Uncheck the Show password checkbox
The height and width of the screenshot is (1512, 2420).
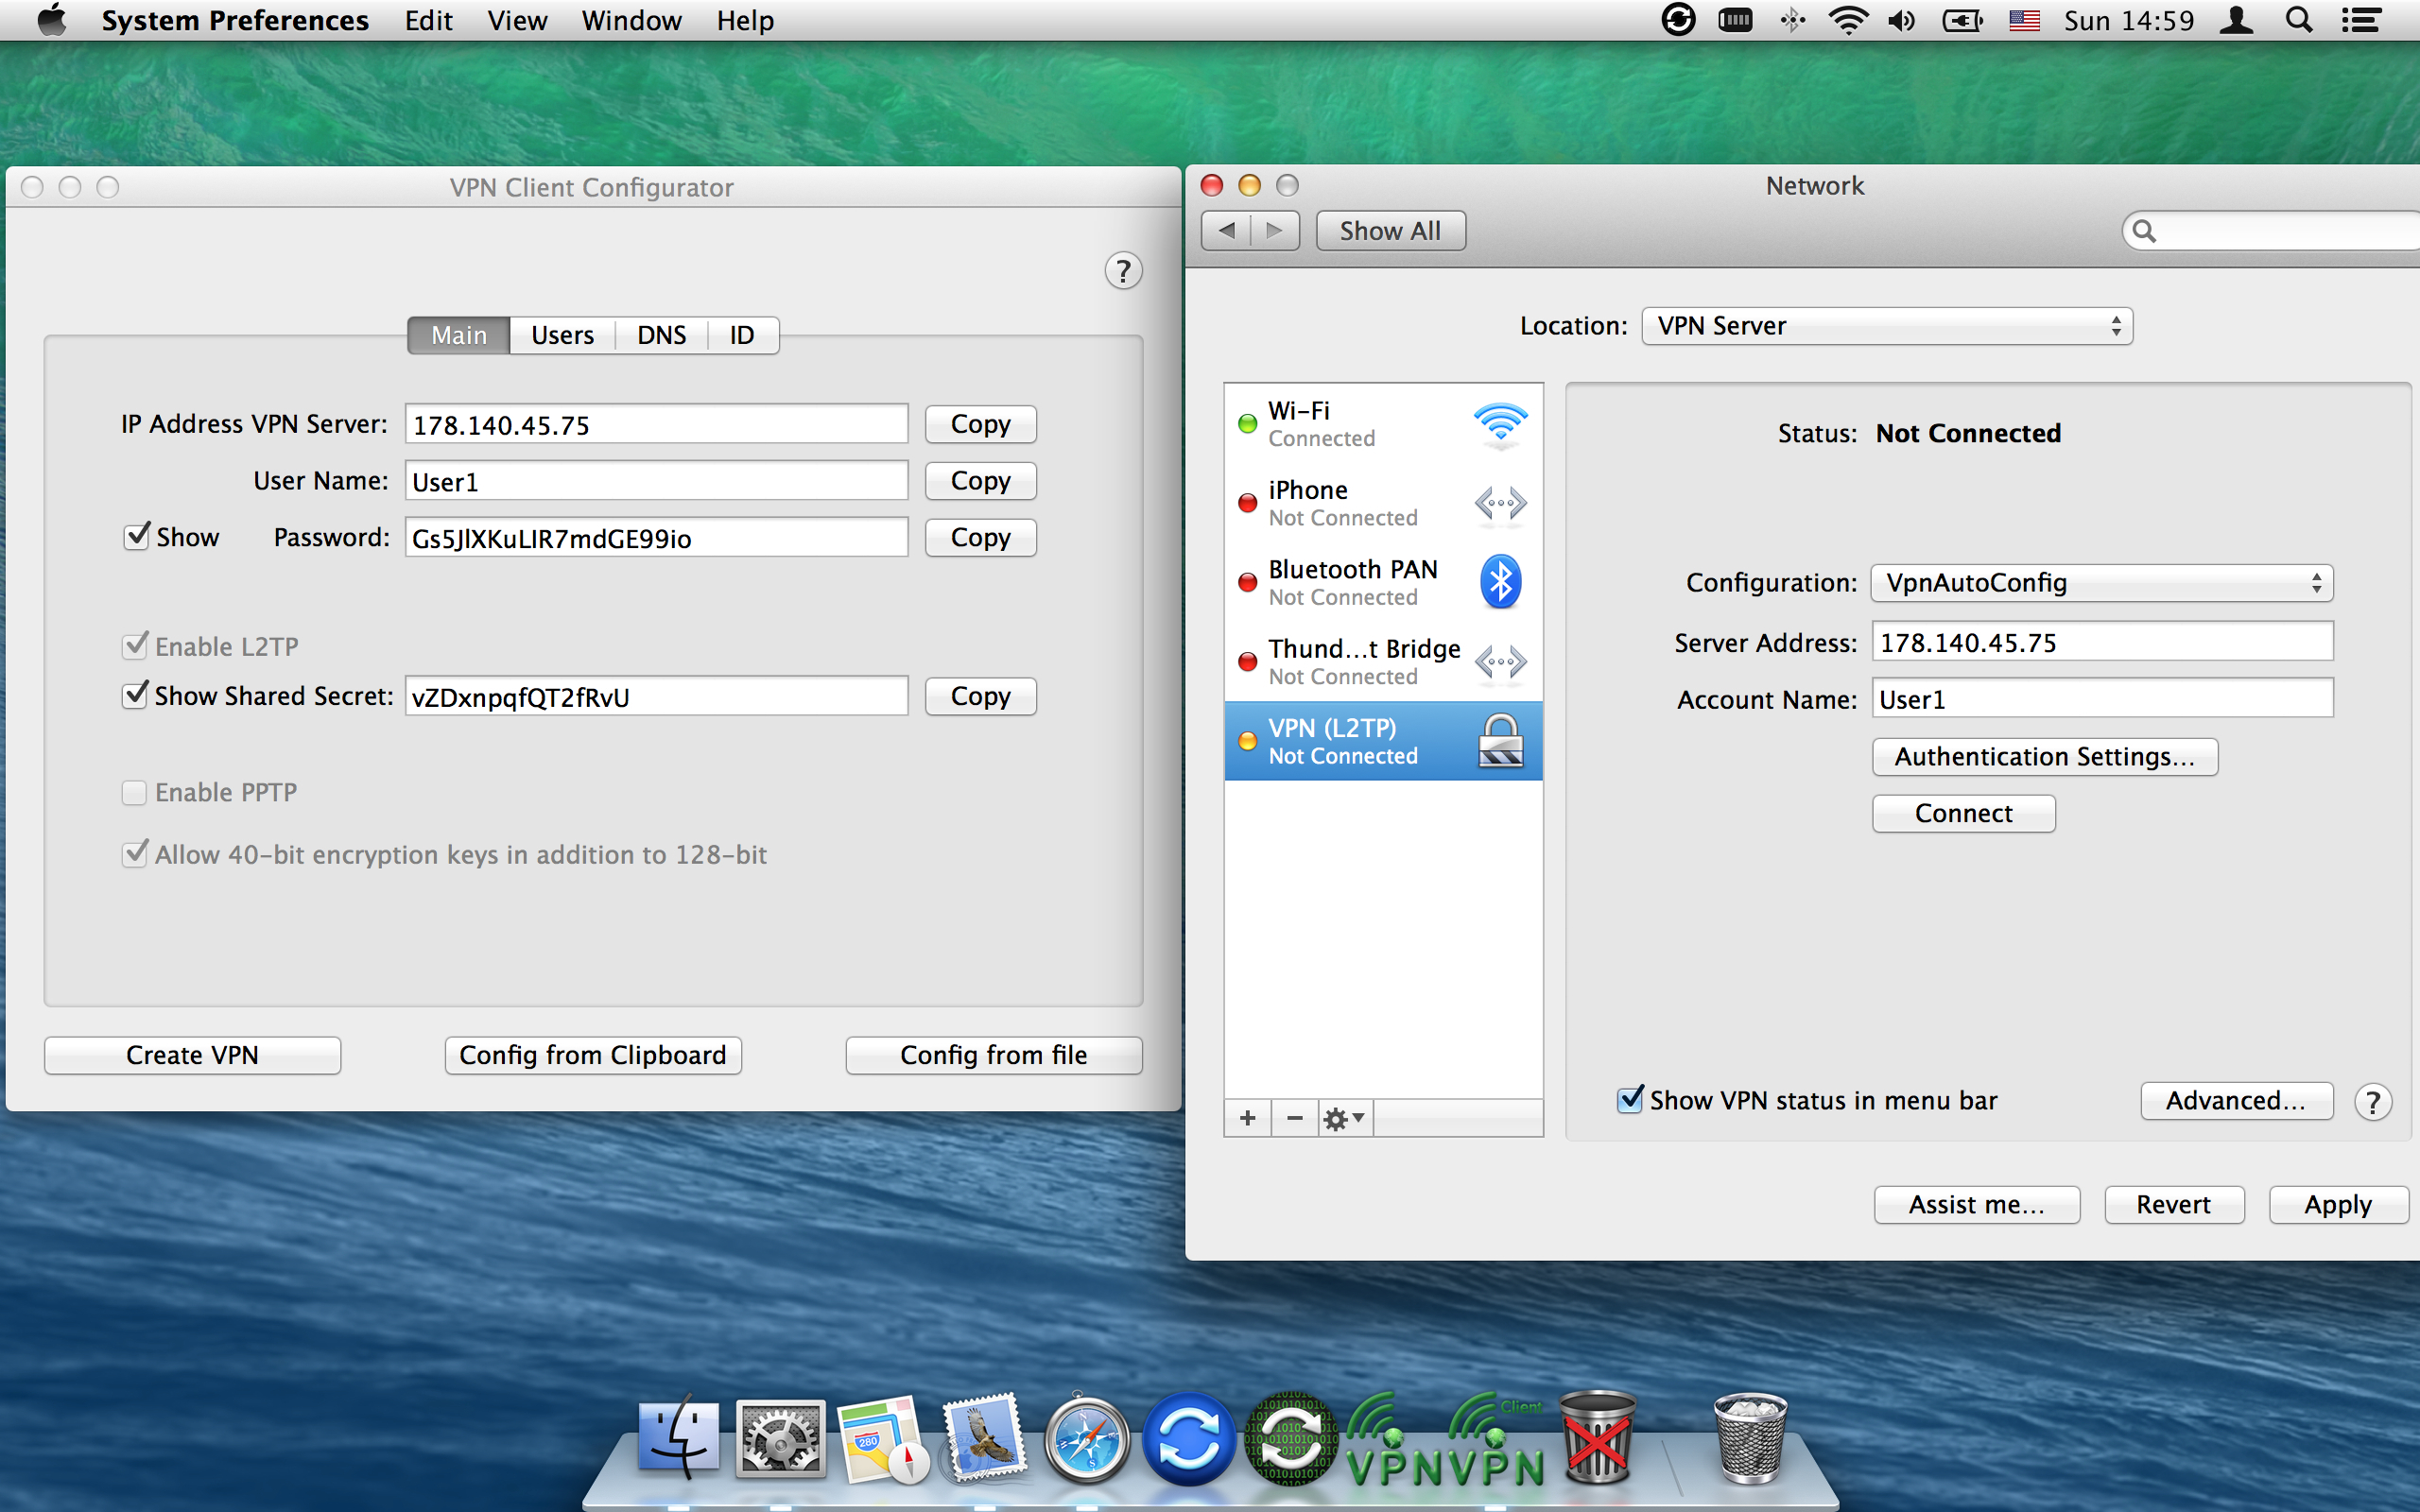[136, 537]
